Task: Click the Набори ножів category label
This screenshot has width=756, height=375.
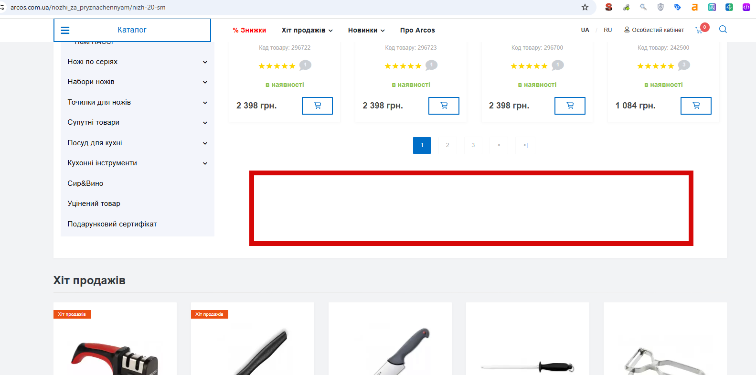Action: pos(91,82)
